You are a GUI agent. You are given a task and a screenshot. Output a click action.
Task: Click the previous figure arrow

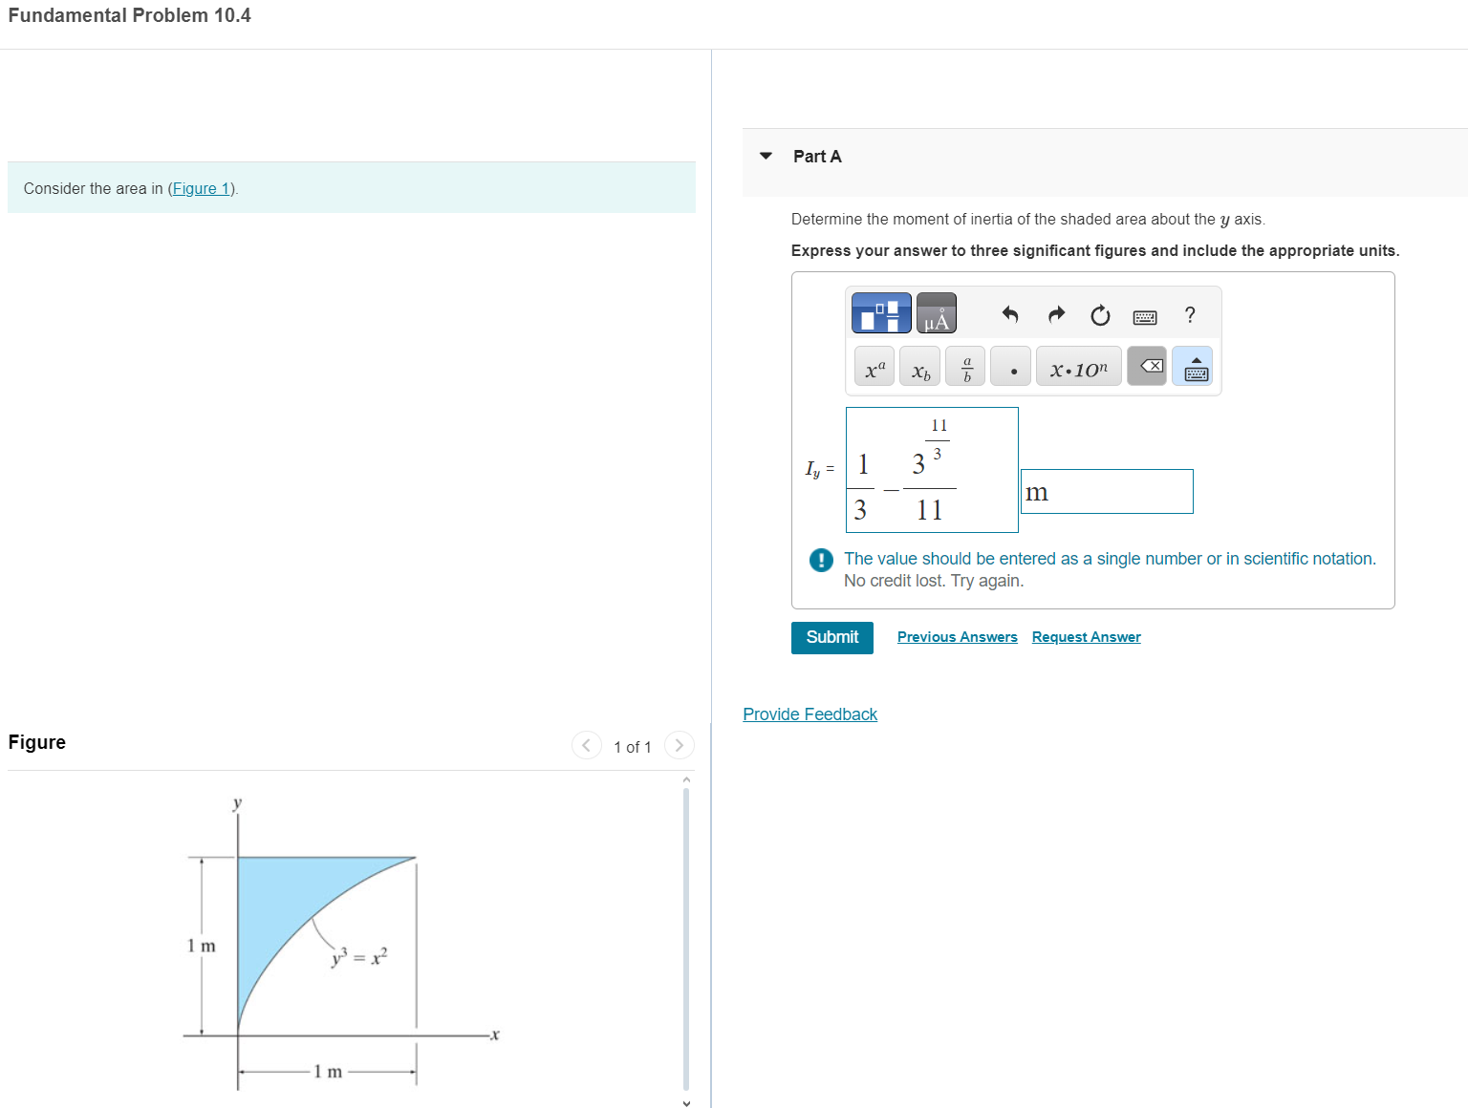(586, 745)
